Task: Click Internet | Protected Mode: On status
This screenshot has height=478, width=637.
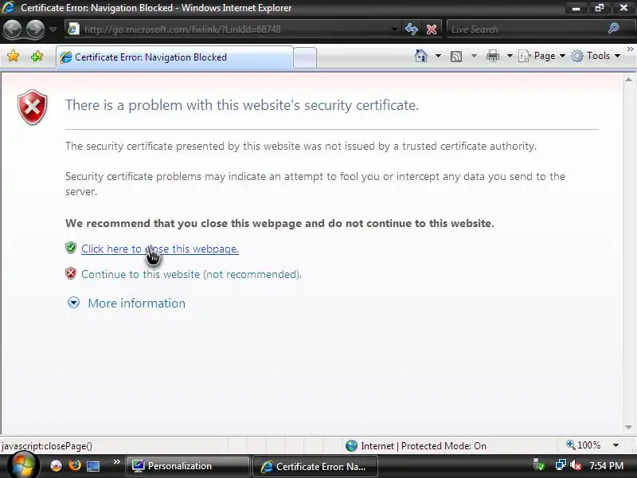Action: pos(424,446)
